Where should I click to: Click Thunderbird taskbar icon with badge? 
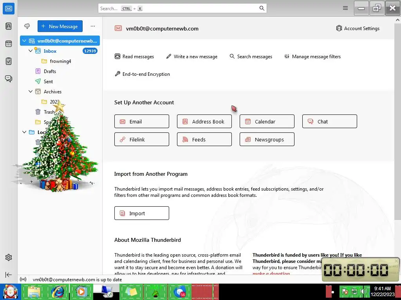(180, 291)
